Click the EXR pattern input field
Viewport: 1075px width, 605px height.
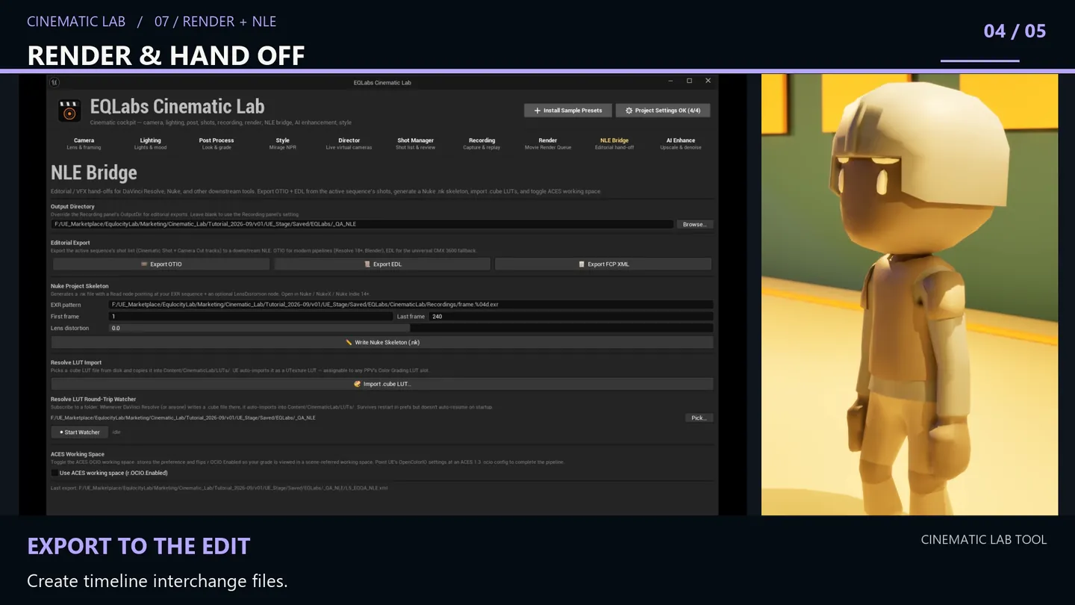pyautogui.click(x=411, y=305)
